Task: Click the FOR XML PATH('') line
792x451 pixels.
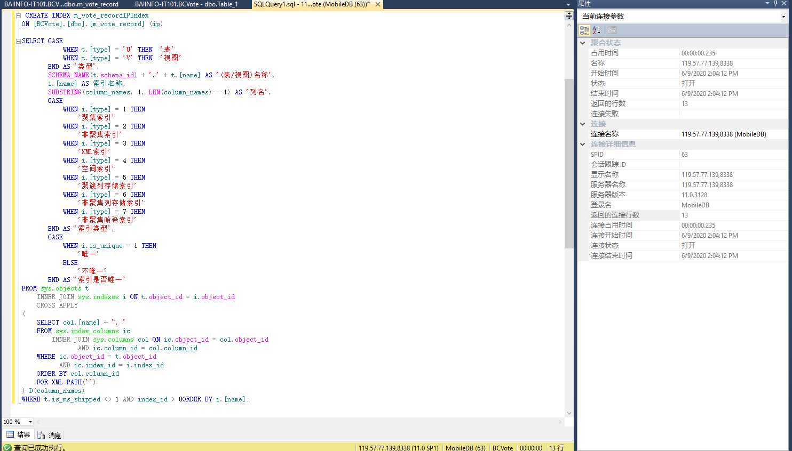Action: pyautogui.click(x=66, y=382)
